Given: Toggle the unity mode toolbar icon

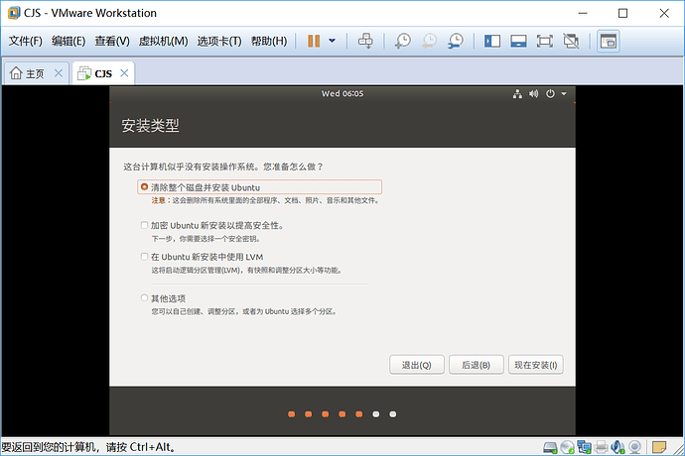Looking at the screenshot, I should 571,41.
